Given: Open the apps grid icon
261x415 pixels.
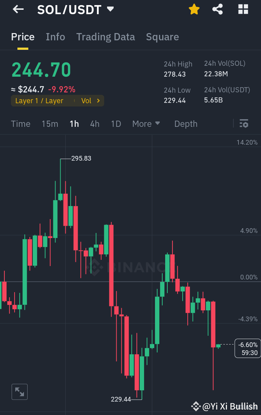Looking at the screenshot, I should [x=242, y=9].
